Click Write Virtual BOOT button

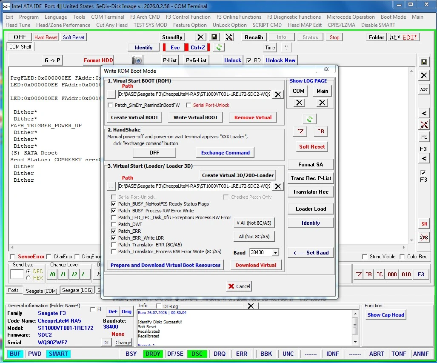(196, 117)
